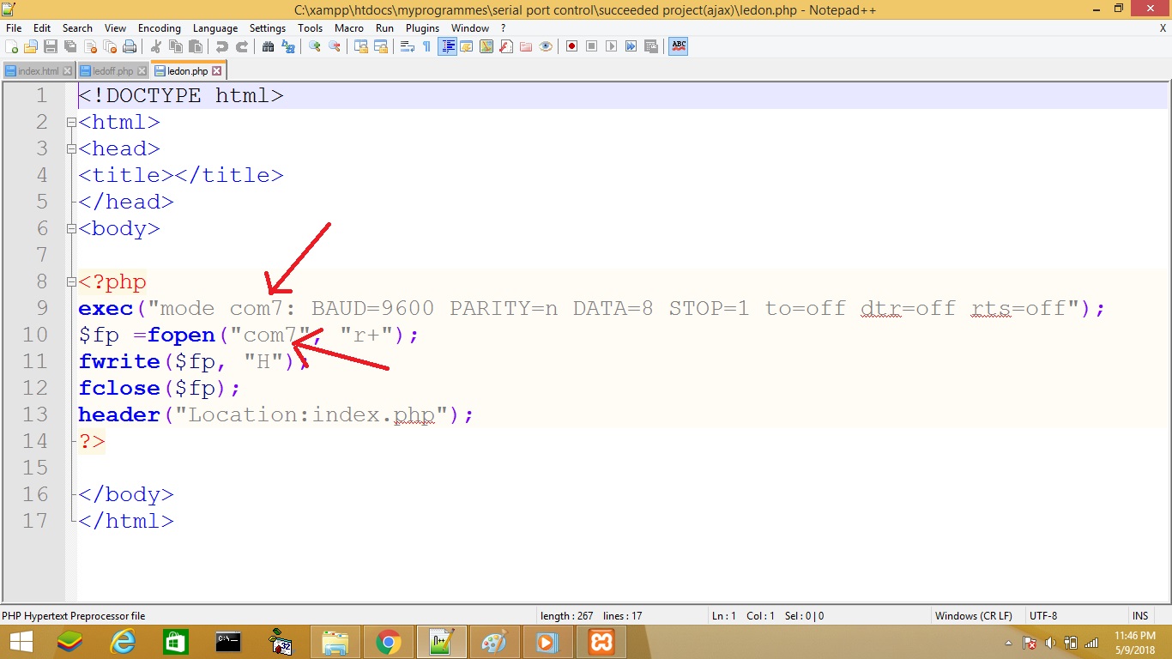Image resolution: width=1172 pixels, height=659 pixels.
Task: Toggle INS insert mode in status bar
Action: (1140, 616)
